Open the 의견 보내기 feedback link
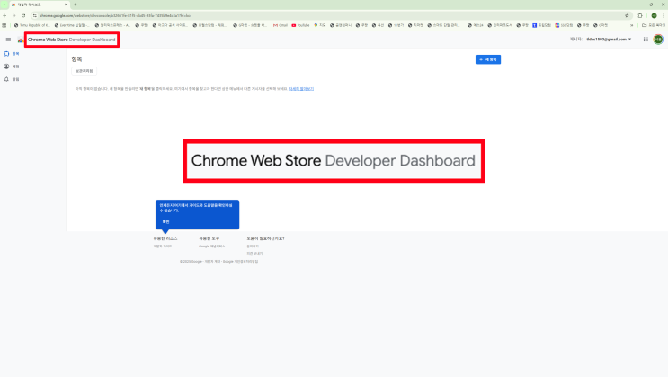Viewport: 668px width, 377px height. (x=254, y=254)
